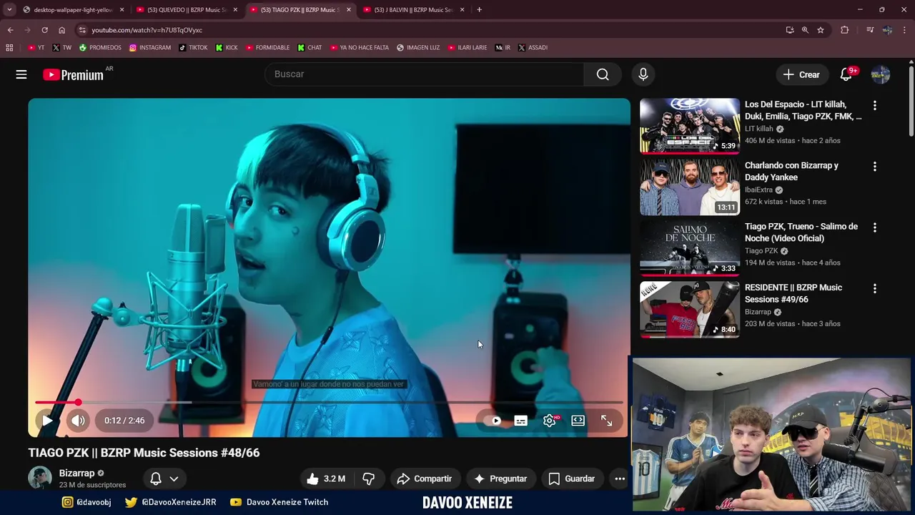Mute the video with speaker icon

tap(78, 421)
